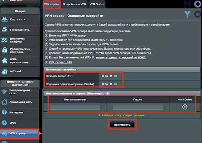Click the Пароль input field
This screenshot has width=202, height=143.
[x=138, y=107]
